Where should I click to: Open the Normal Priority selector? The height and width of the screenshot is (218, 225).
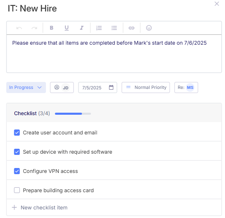click(146, 87)
